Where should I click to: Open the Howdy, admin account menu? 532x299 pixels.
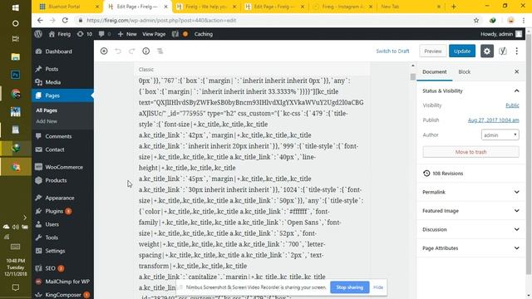(x=500, y=34)
